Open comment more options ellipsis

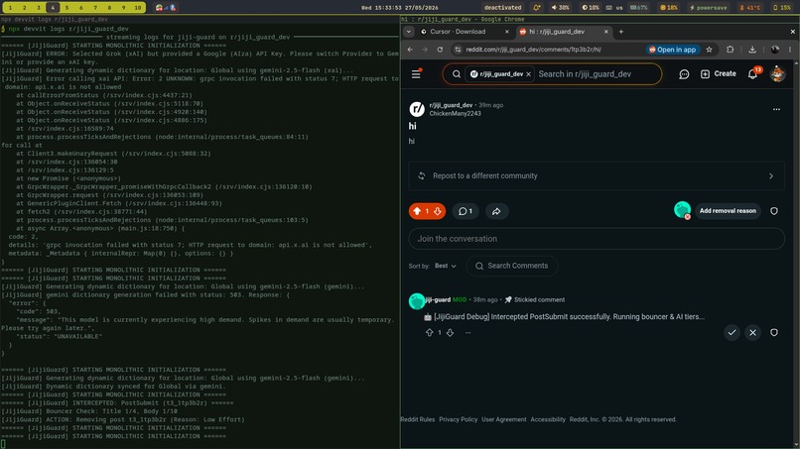(x=467, y=333)
